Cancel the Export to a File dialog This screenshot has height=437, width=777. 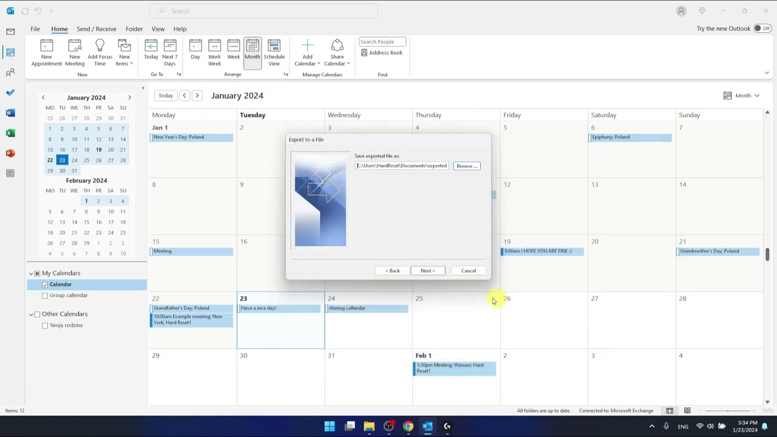pos(469,271)
